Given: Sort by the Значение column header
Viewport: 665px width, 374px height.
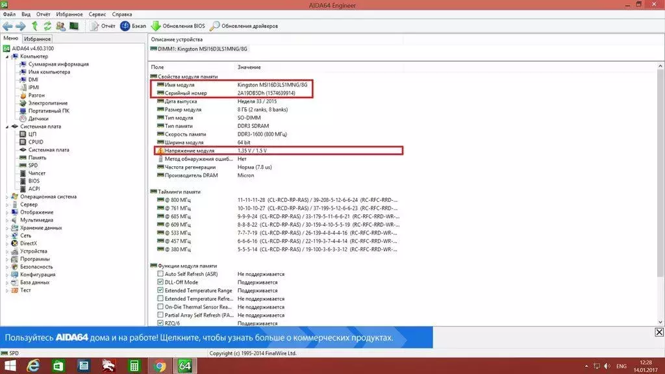Looking at the screenshot, I should click(x=249, y=67).
